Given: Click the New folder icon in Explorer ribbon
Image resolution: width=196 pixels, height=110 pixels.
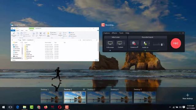Looking at the screenshot, I should pyautogui.click(x=48, y=35).
